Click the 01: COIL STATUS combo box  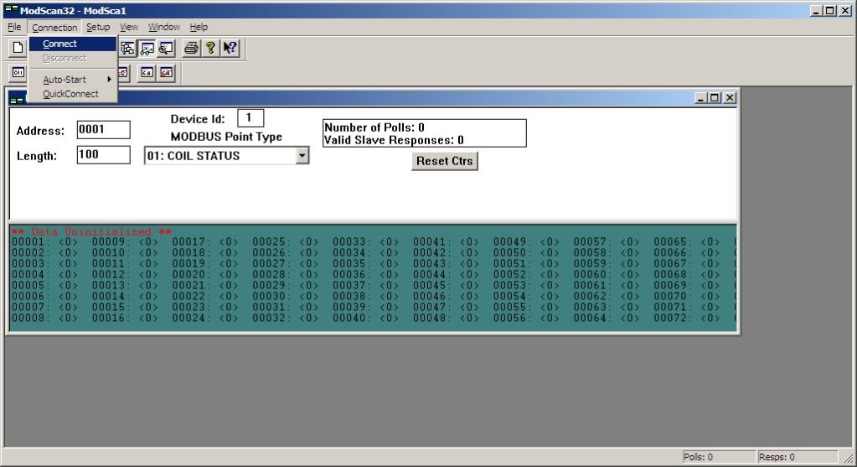point(226,156)
